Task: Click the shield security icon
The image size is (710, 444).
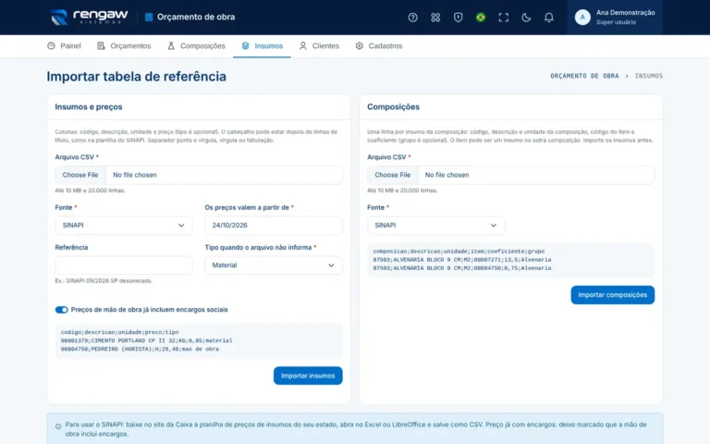Action: point(458,18)
